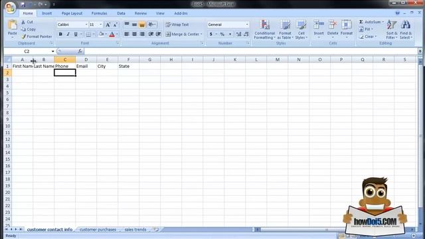Open Format as Table gallery
Viewport: 425px width, 239px height.
coord(285,29)
